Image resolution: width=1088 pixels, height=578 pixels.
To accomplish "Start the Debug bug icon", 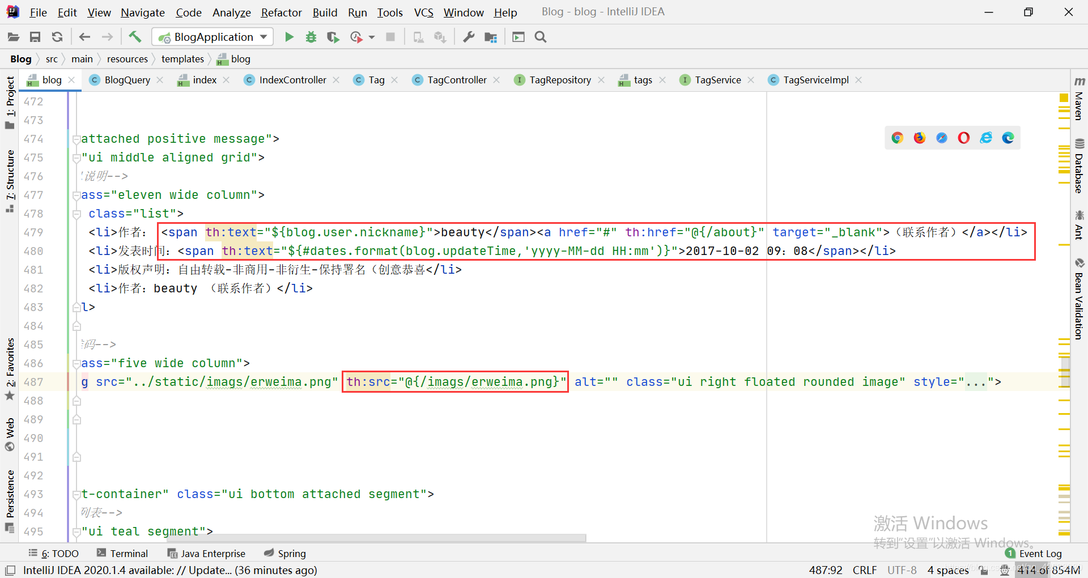I will pyautogui.click(x=311, y=37).
